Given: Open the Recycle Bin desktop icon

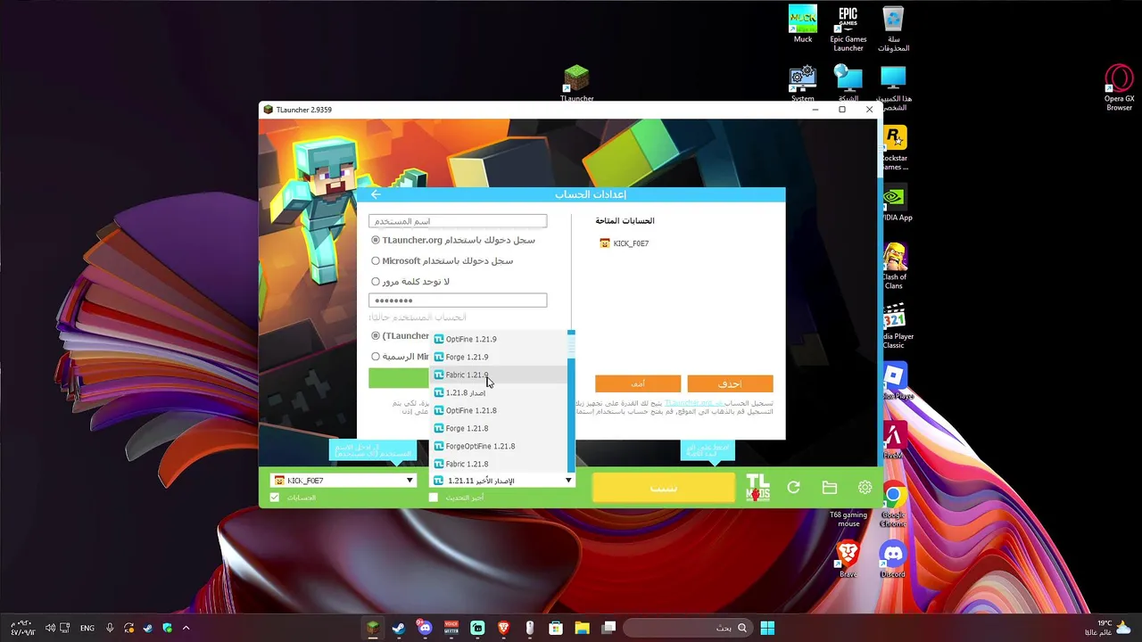Looking at the screenshot, I should (893, 29).
